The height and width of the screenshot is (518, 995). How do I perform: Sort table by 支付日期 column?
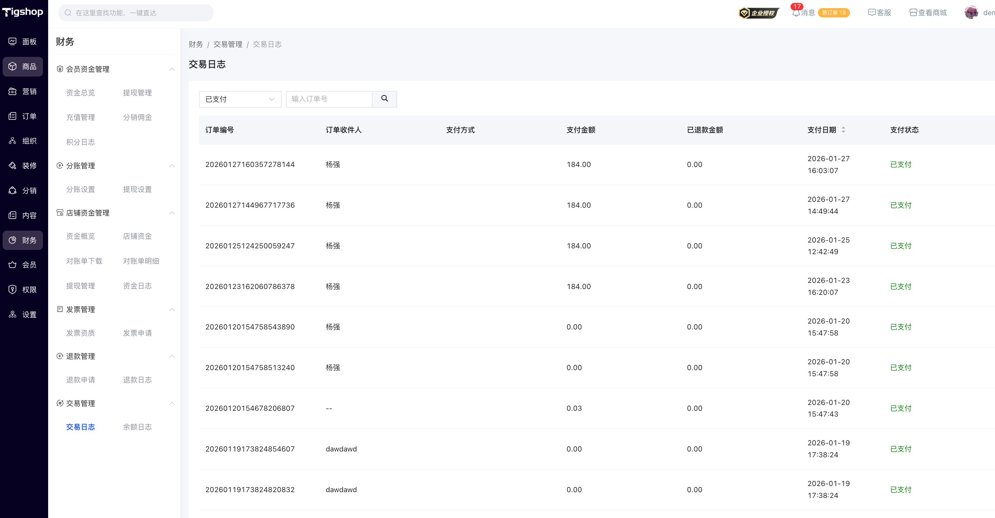tap(843, 130)
